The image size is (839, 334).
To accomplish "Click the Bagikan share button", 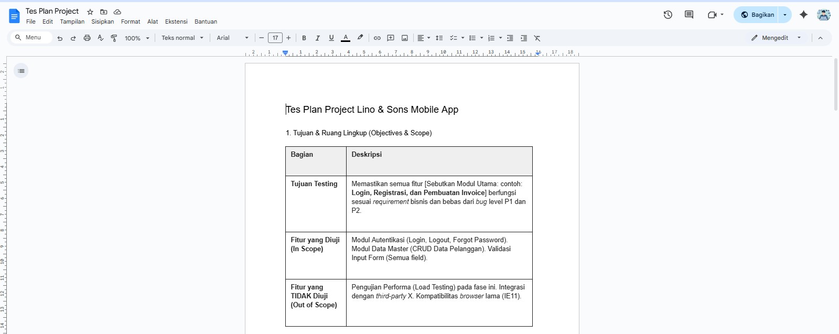I will coord(756,15).
